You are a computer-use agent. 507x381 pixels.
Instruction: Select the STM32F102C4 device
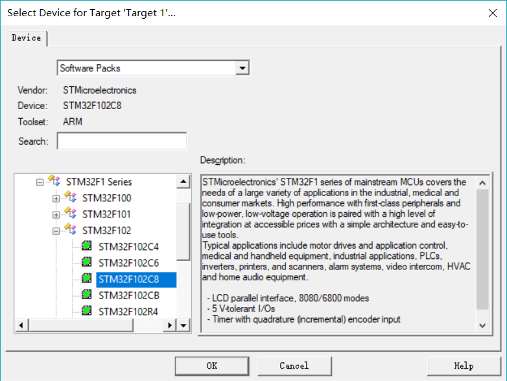128,247
